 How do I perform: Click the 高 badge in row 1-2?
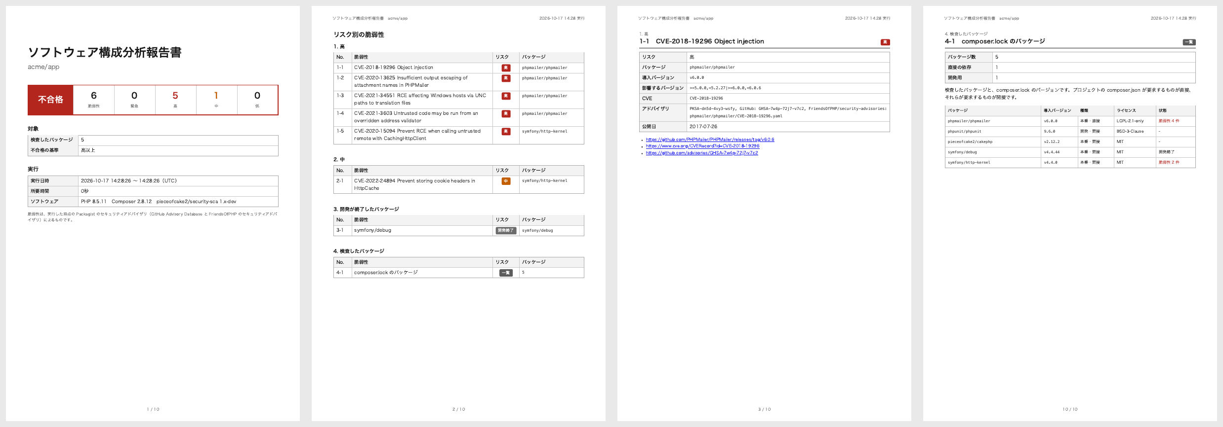click(506, 78)
